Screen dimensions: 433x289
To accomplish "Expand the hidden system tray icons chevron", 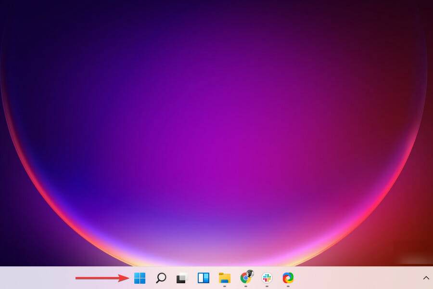I will [426, 278].
